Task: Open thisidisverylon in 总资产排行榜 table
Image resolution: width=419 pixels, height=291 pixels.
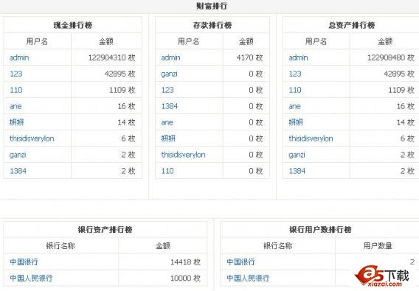Action: (x=311, y=139)
